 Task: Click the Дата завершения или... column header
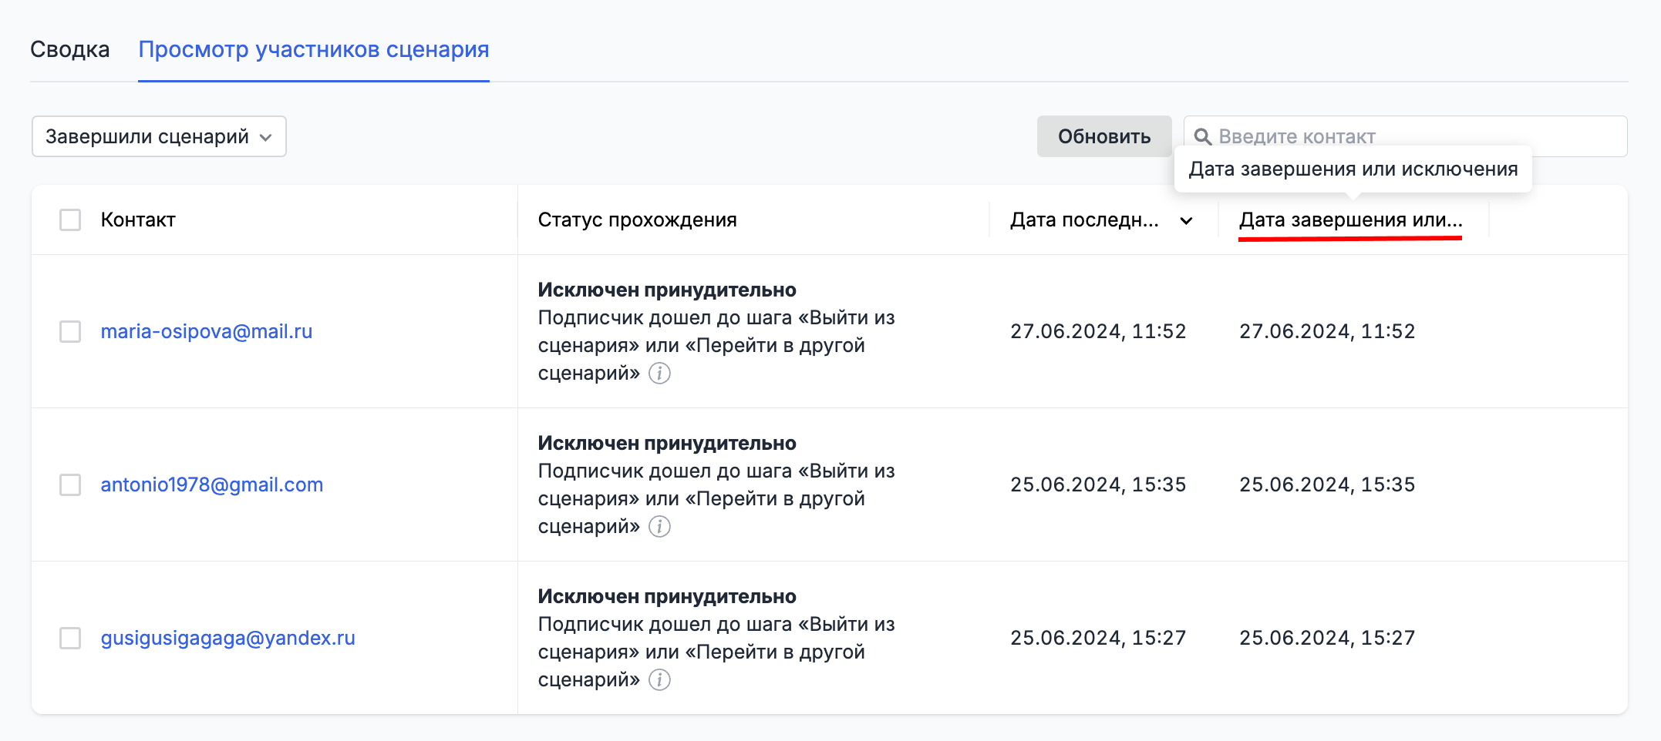point(1349,220)
